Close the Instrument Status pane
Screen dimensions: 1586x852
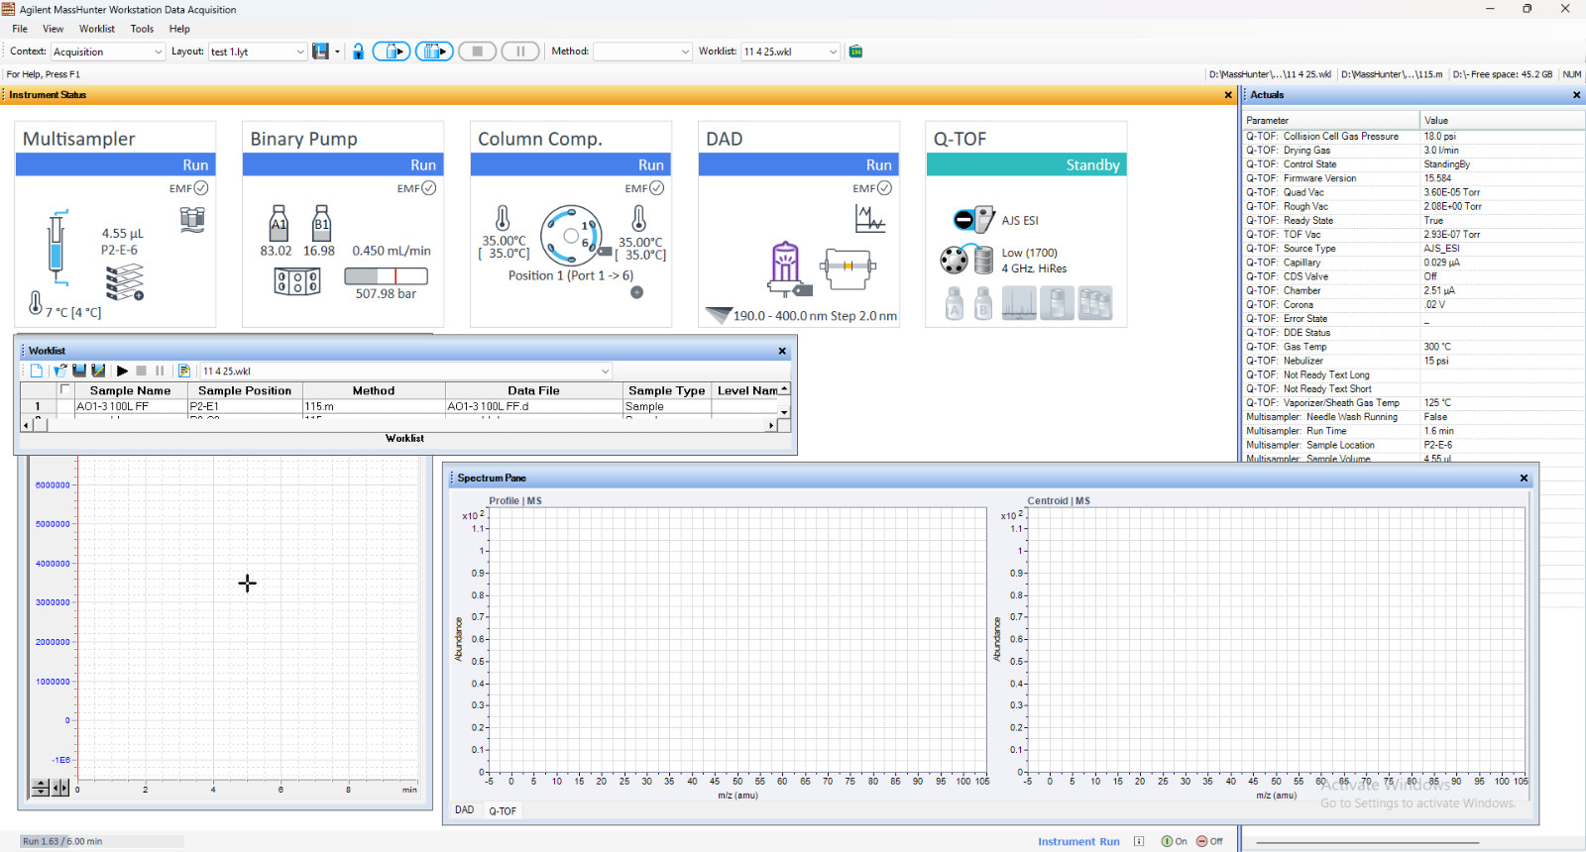pyautogui.click(x=1228, y=95)
